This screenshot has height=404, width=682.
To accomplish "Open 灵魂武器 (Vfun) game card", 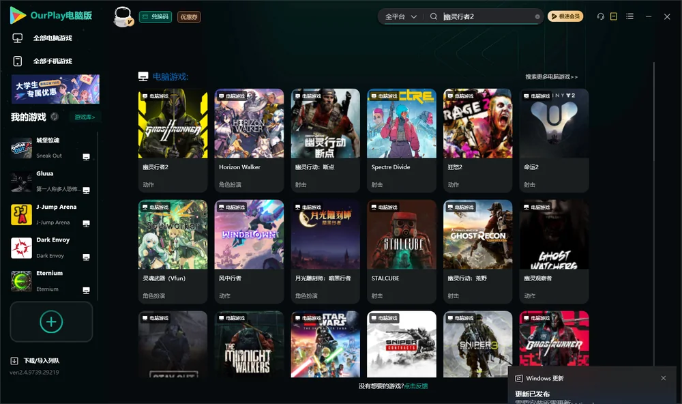I will click(x=173, y=252).
